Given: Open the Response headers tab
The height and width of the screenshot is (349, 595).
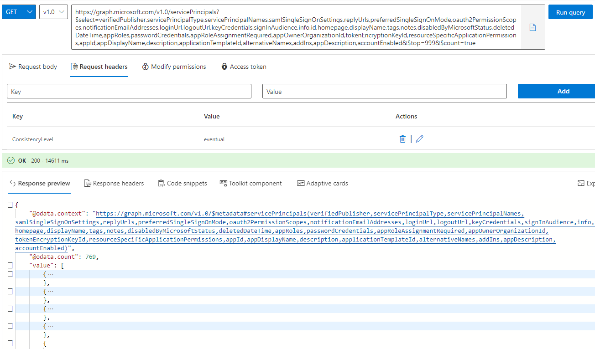Looking at the screenshot, I should coord(114,183).
